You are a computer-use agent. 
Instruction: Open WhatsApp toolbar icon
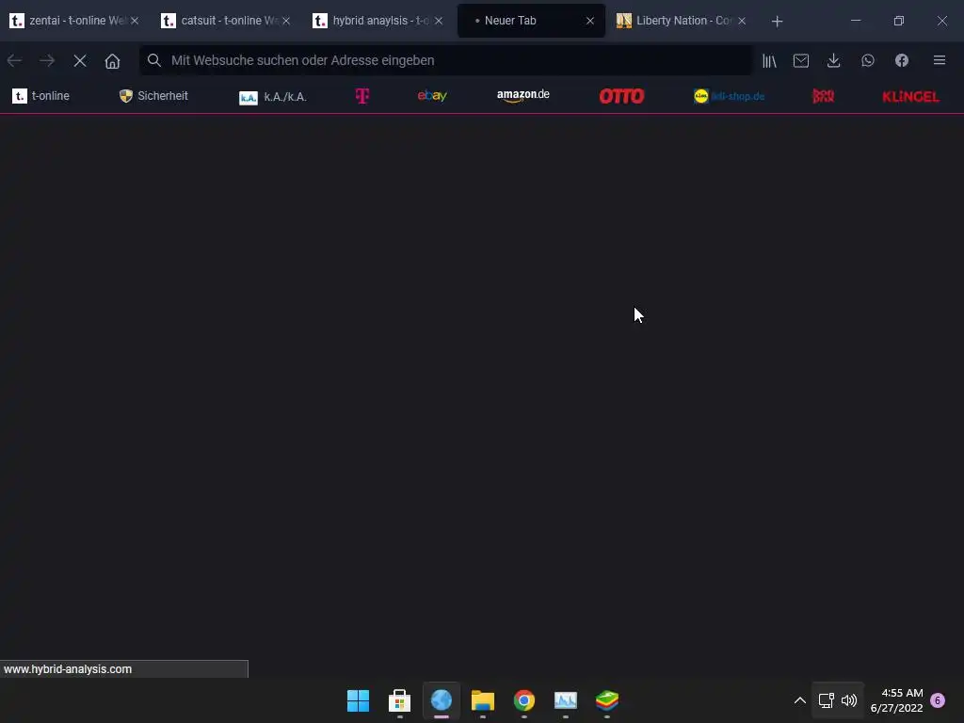point(868,60)
